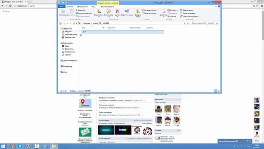This screenshot has height=149, width=264.
Task: Click the Explorer search field
Action: point(205,23)
